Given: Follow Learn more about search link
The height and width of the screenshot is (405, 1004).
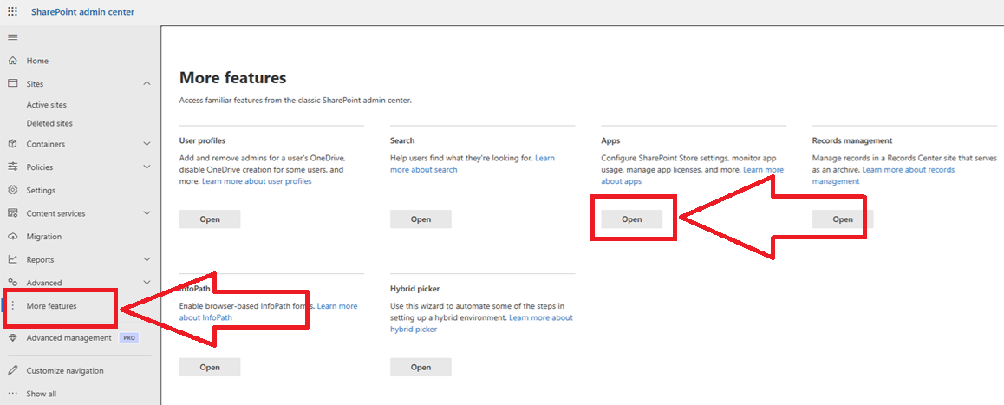Looking at the screenshot, I should tap(473, 163).
